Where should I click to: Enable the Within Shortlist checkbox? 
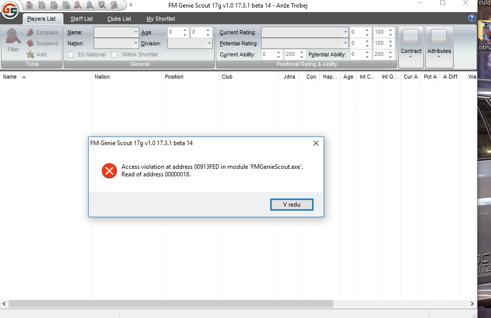pos(114,54)
